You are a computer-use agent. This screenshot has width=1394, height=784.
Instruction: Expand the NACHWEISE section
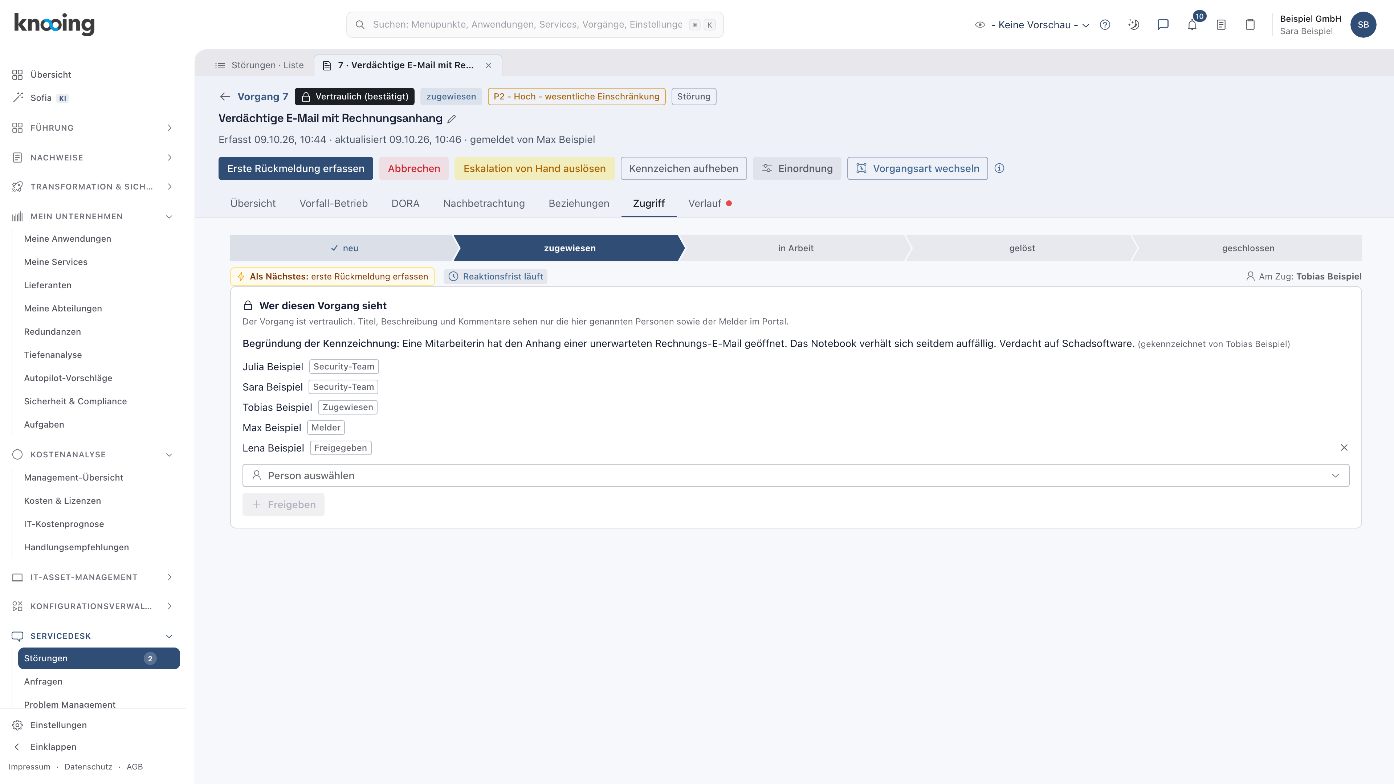tap(93, 158)
